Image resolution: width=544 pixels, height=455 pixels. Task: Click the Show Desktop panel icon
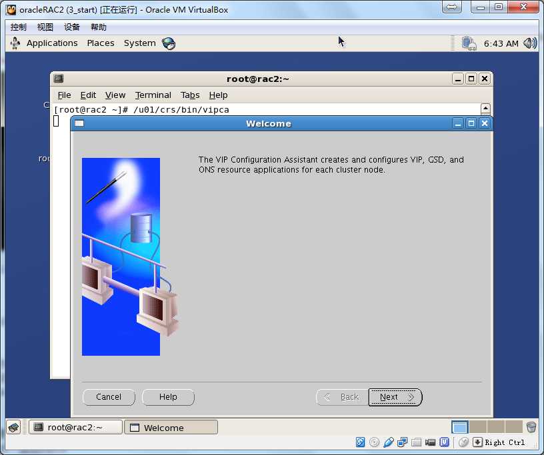[14, 427]
